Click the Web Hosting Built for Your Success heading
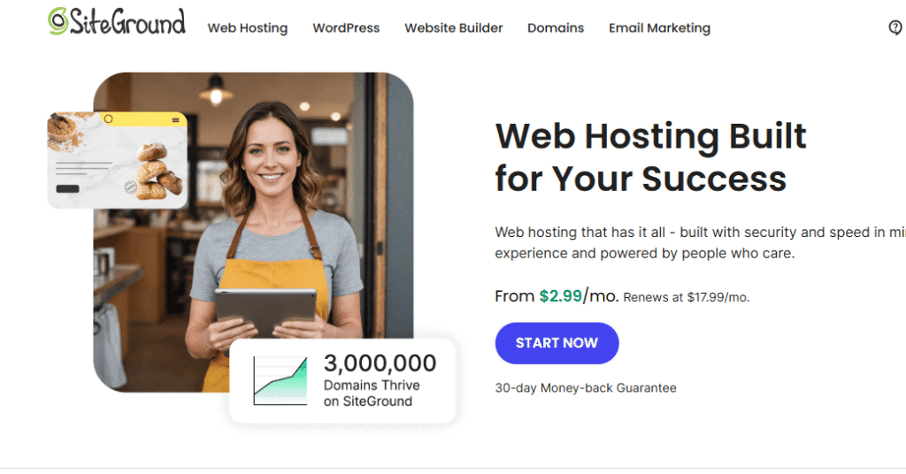Image resolution: width=906 pixels, height=474 pixels. [650, 157]
